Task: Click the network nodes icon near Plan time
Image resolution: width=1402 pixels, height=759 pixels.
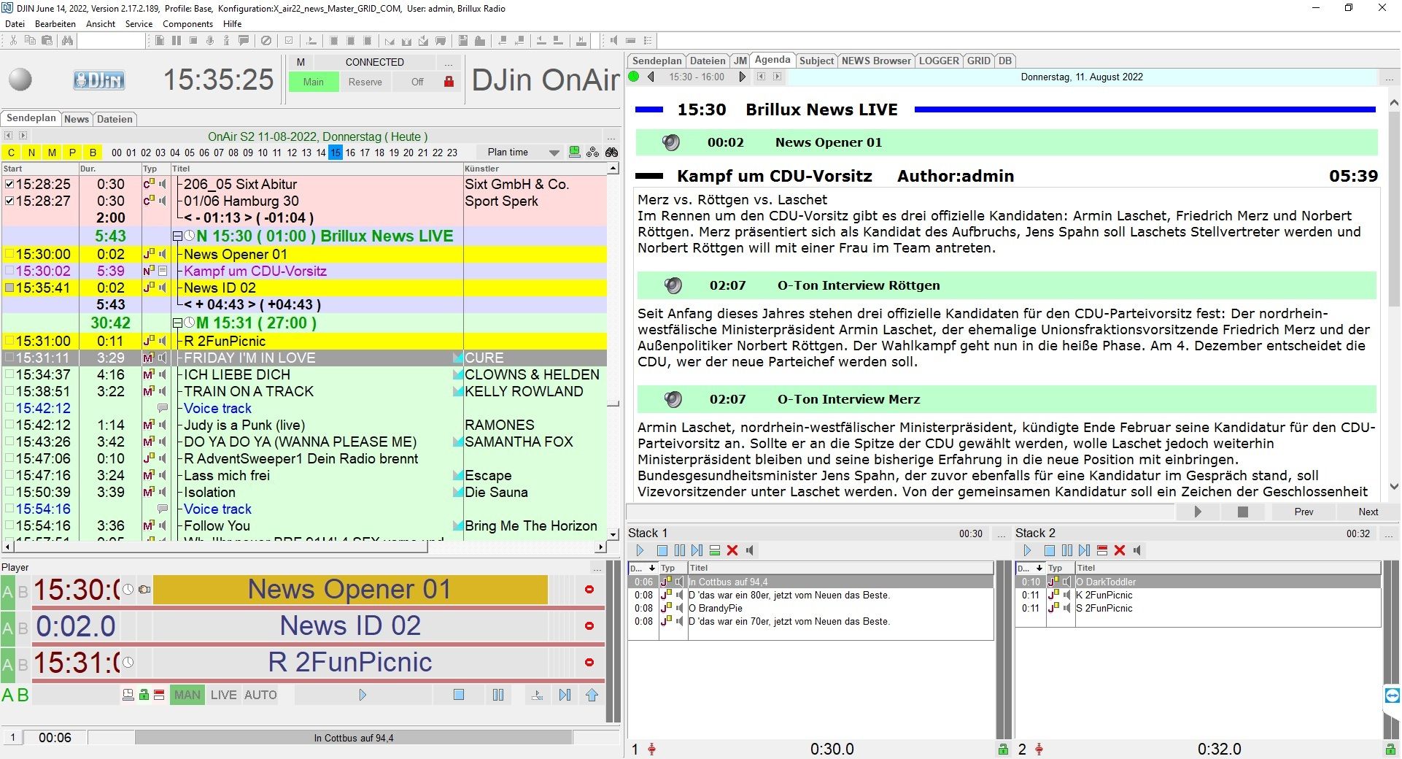Action: [593, 152]
